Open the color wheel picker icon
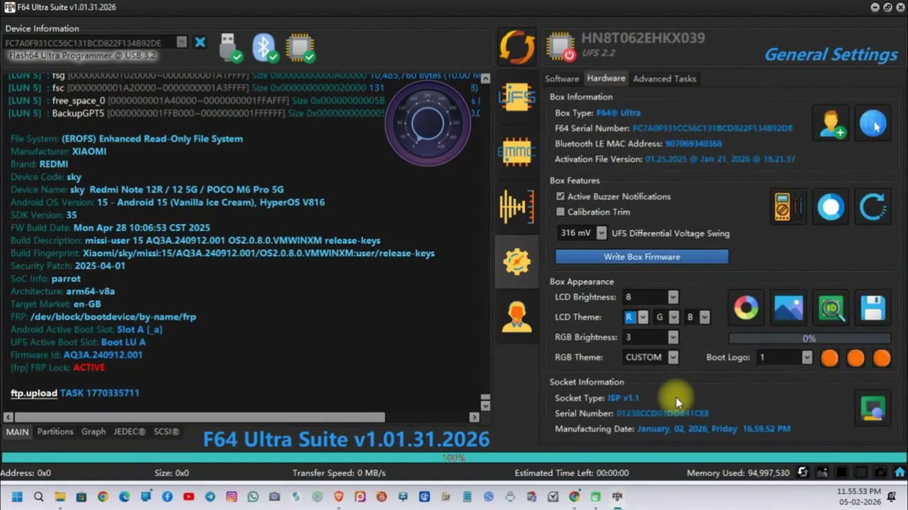Image resolution: width=908 pixels, height=510 pixels. point(746,307)
